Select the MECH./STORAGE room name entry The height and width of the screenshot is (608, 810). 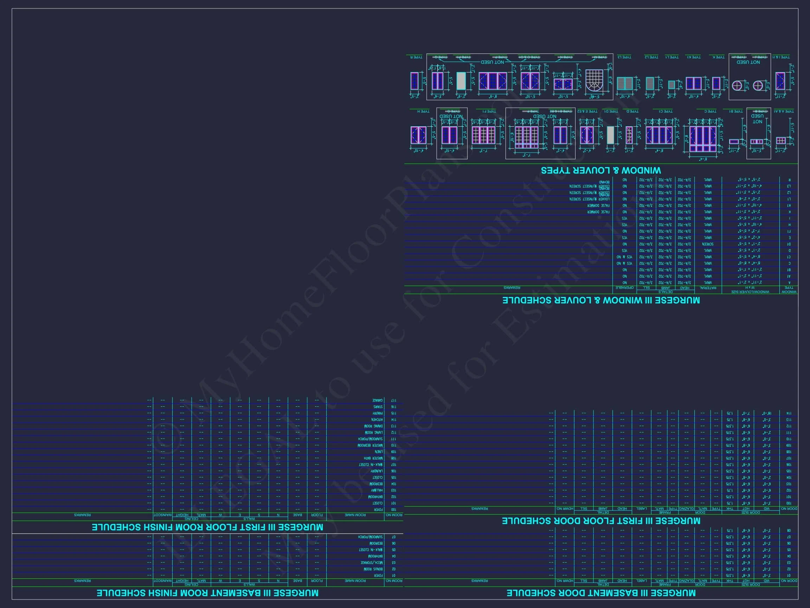372,563
